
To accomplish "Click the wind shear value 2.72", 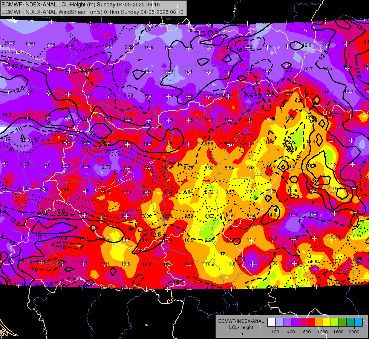I will 209,192.
